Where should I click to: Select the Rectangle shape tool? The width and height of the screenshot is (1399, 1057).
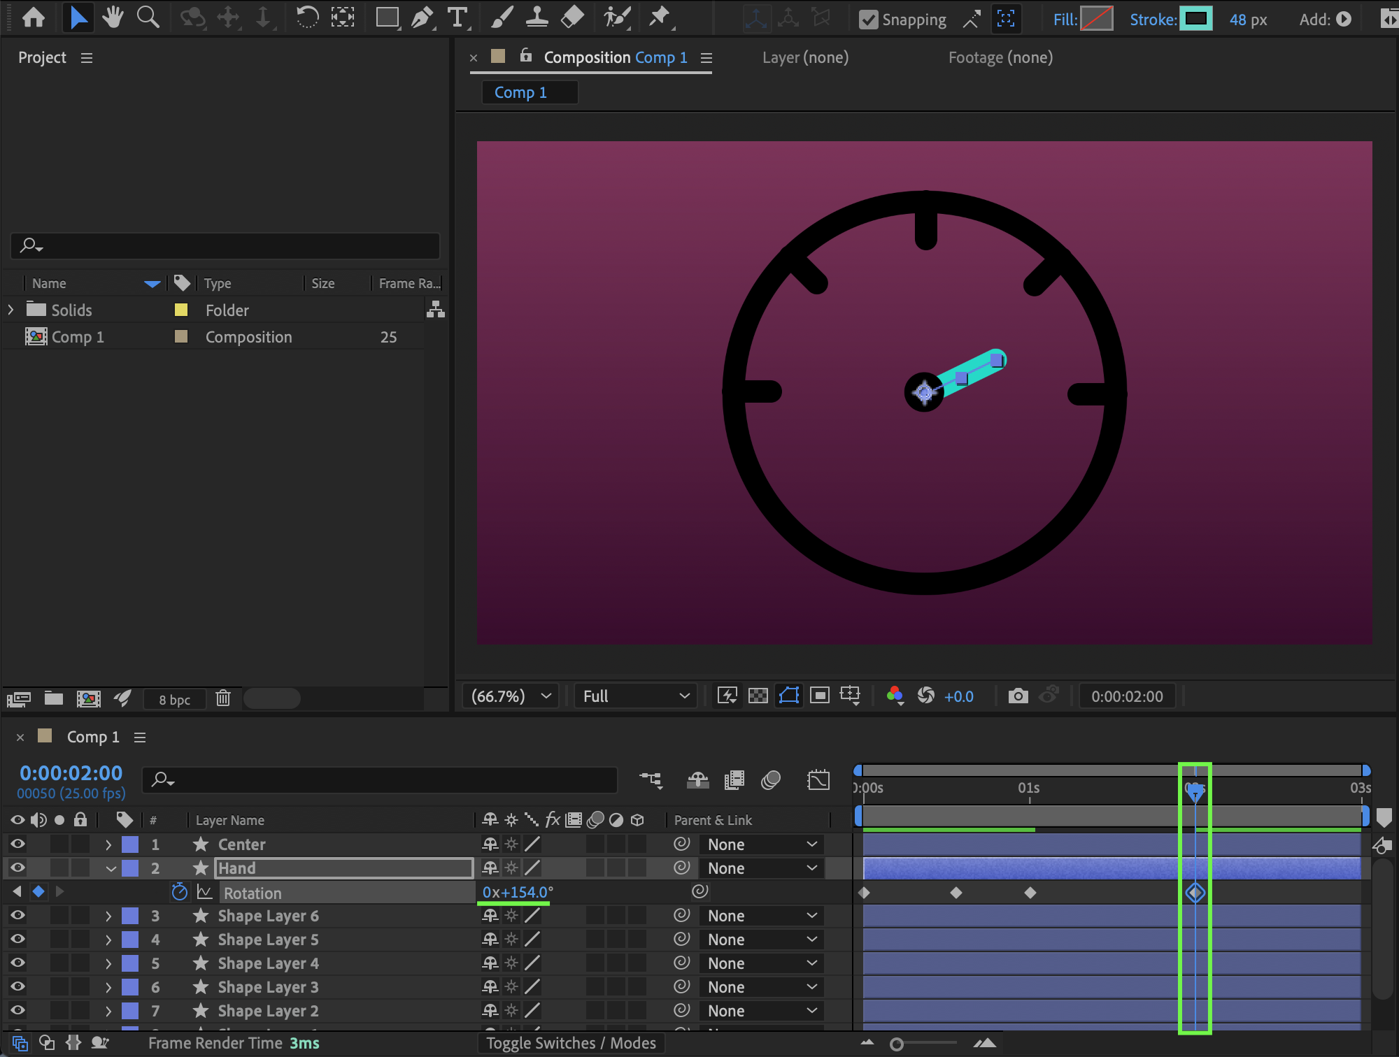click(x=387, y=17)
